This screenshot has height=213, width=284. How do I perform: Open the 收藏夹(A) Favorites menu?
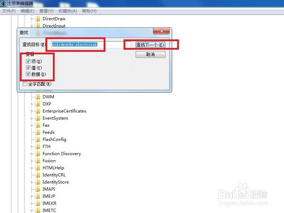click(68, 11)
